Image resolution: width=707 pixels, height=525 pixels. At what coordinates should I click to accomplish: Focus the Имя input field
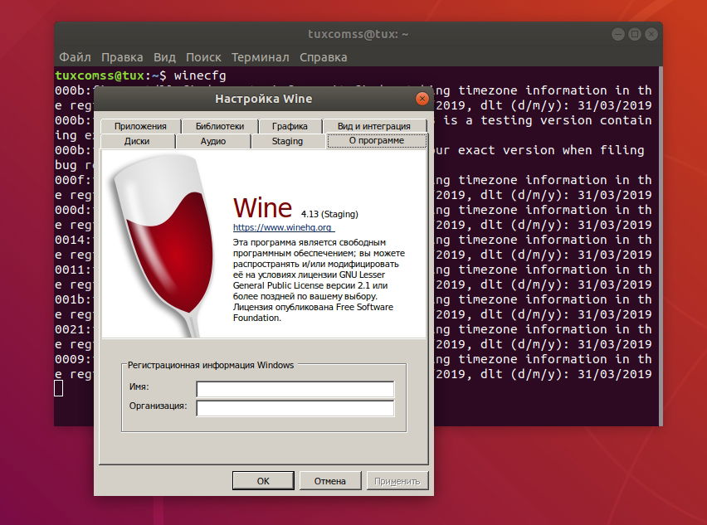click(x=295, y=389)
